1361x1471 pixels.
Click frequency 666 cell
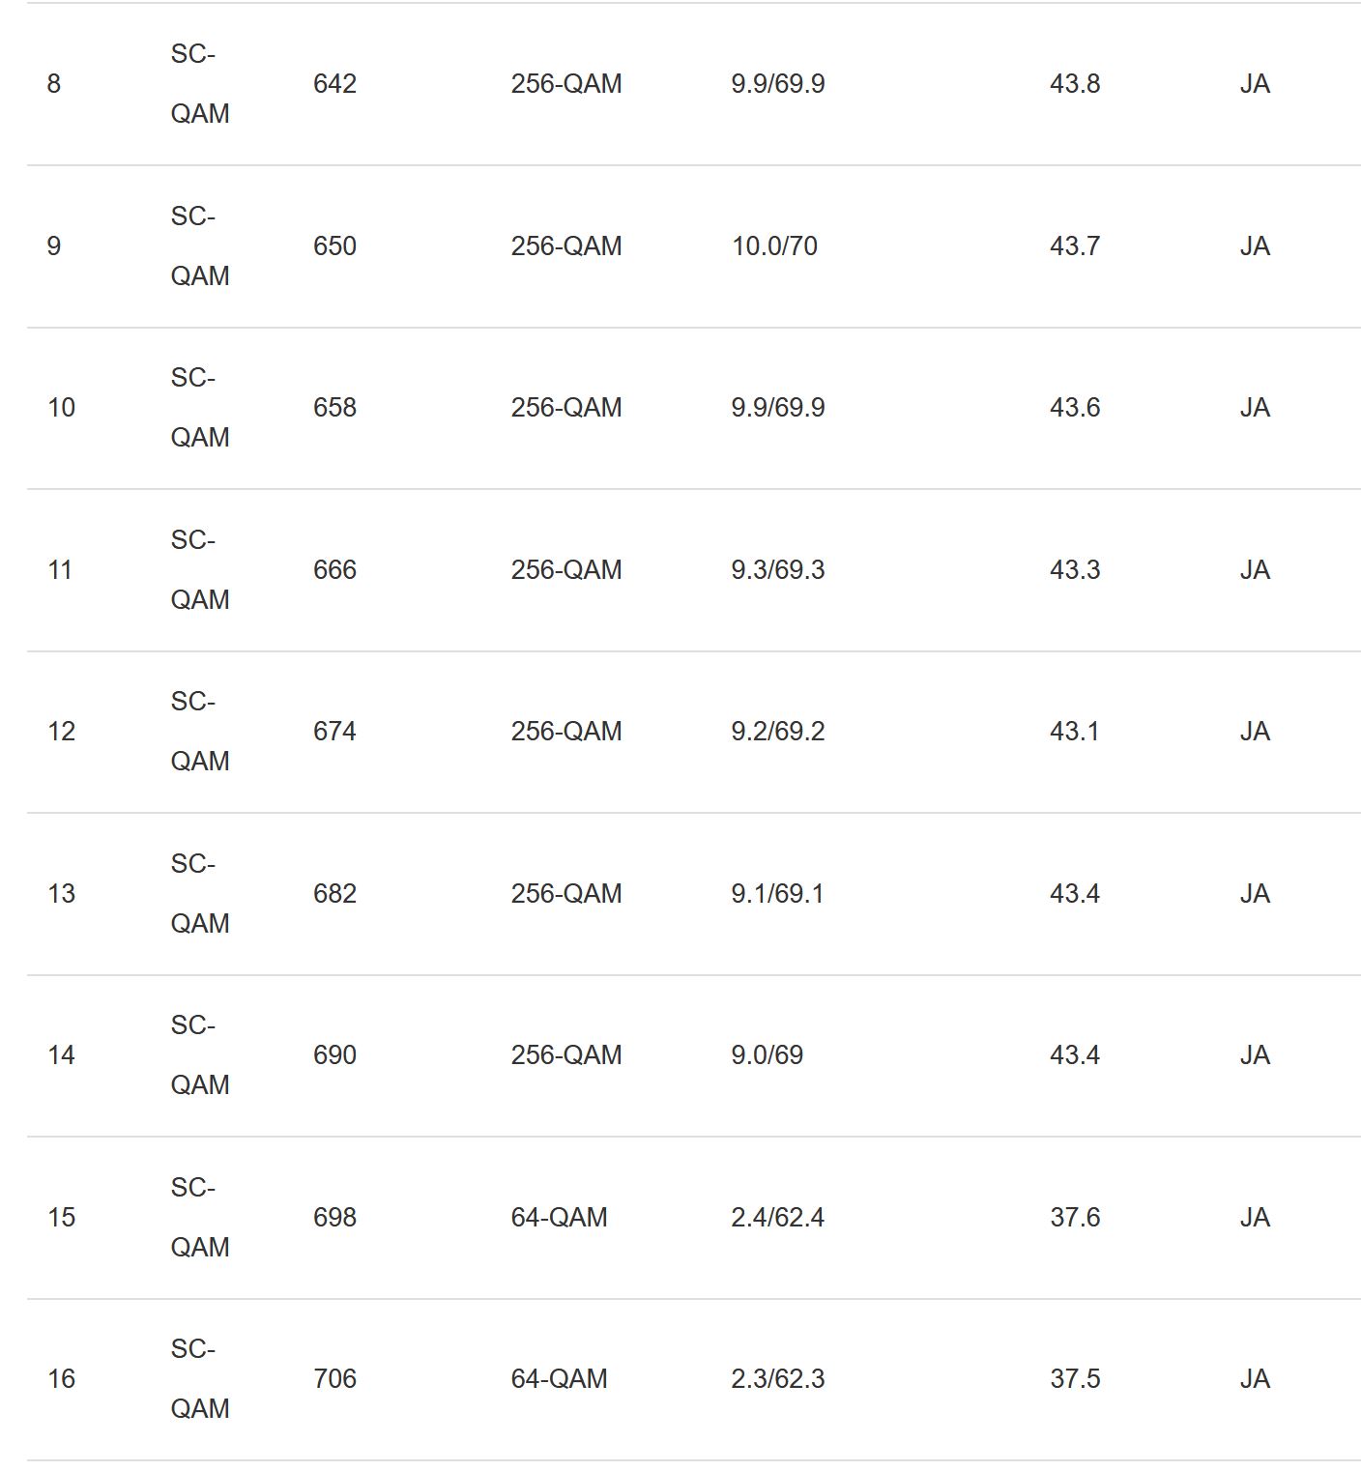pos(334,570)
